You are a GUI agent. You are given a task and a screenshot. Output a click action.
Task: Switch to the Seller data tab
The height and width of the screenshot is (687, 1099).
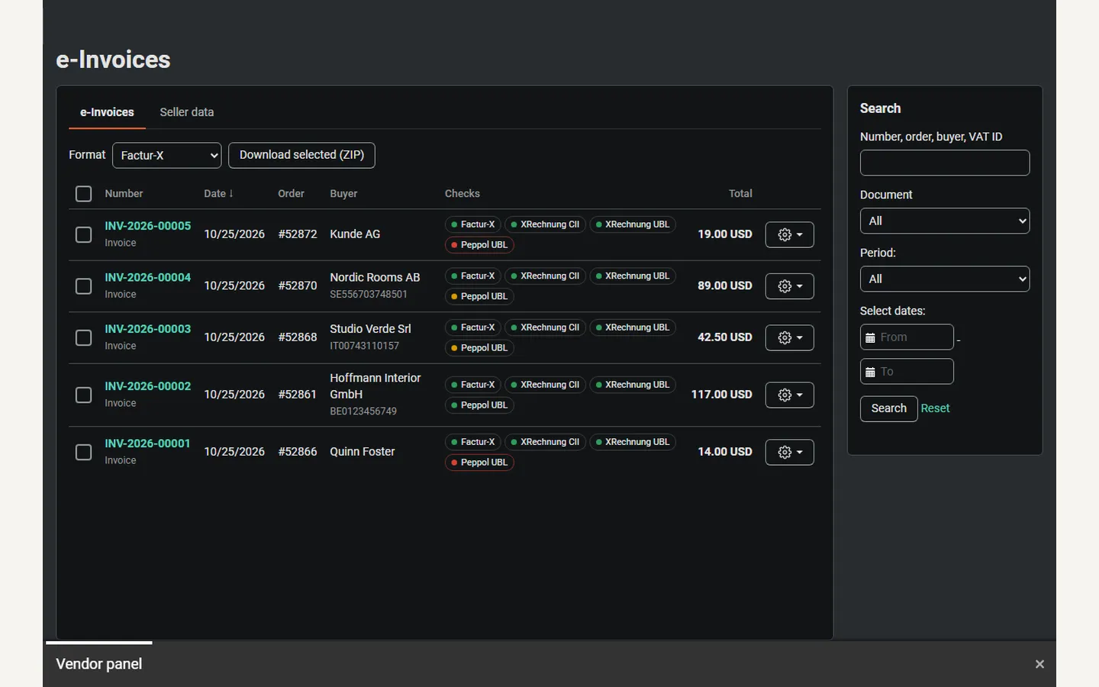[187, 112]
